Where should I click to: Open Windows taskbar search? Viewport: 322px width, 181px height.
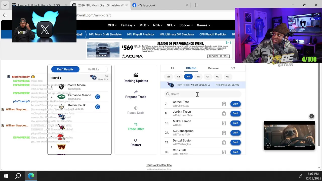coord(18,176)
